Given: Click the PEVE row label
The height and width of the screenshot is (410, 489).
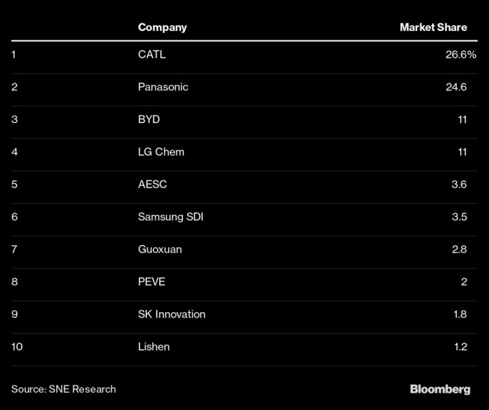Looking at the screenshot, I should click(x=151, y=282).
